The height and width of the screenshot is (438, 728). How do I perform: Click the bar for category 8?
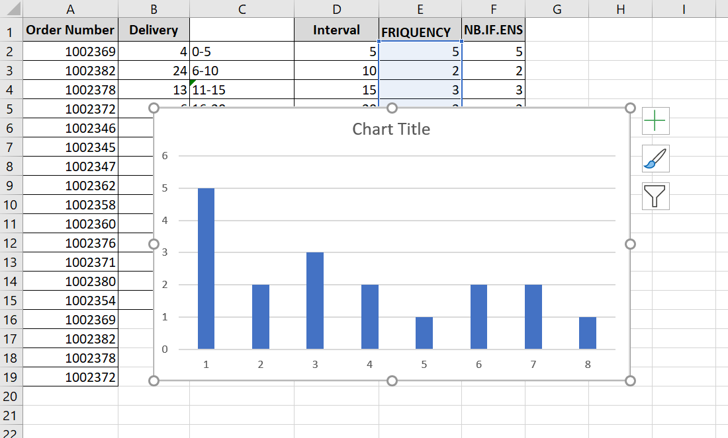click(x=587, y=333)
